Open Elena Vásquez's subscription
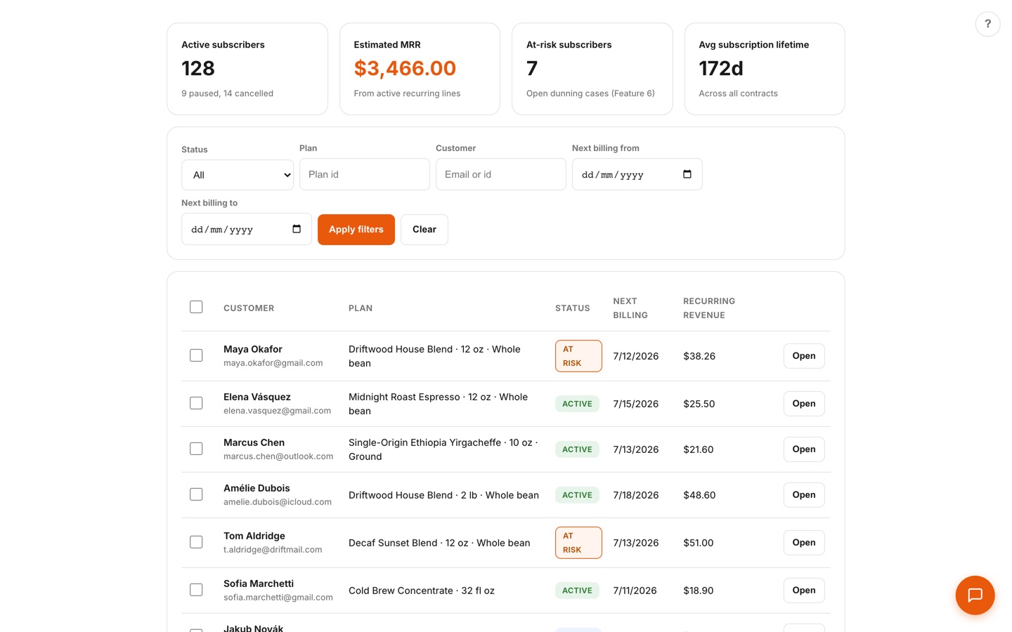1012x632 pixels. 804,404
